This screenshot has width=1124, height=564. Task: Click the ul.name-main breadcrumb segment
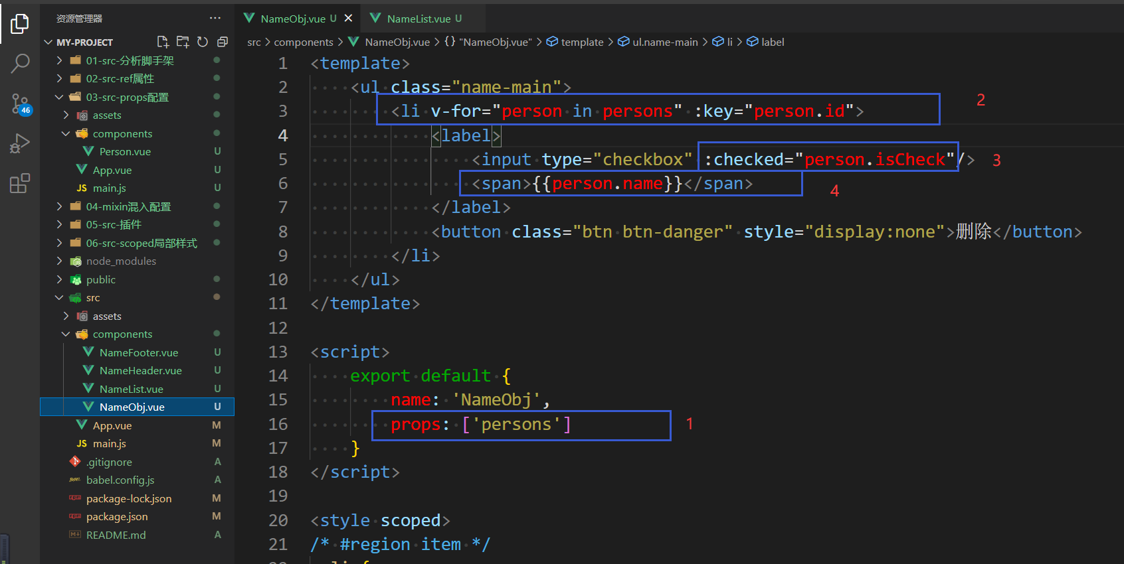click(665, 42)
